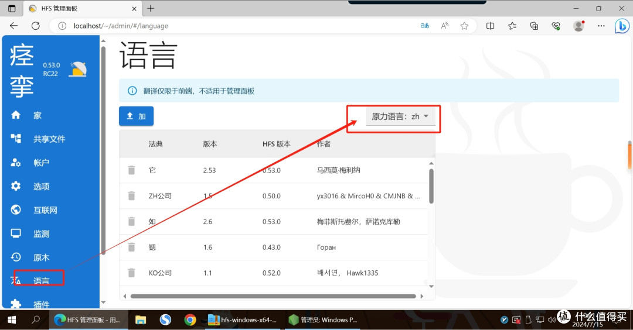Delete the KO公司 language row
The image size is (633, 330).
132,273
